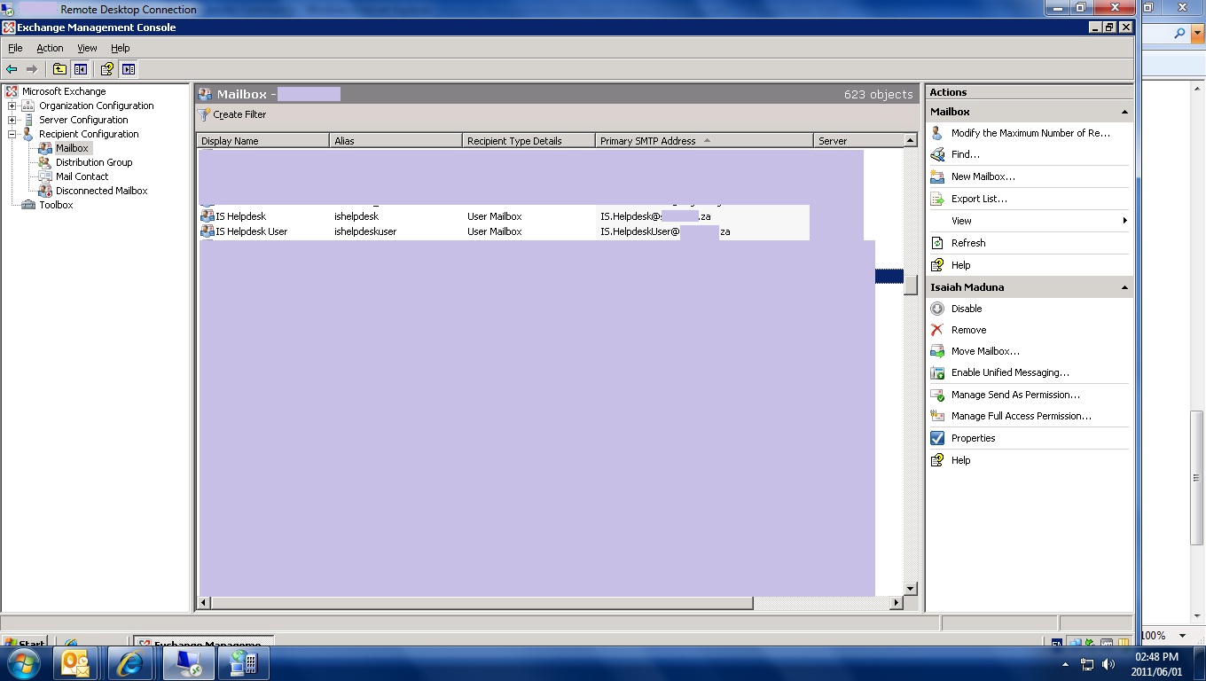Click the Manage Full Access Permission icon

click(x=937, y=416)
